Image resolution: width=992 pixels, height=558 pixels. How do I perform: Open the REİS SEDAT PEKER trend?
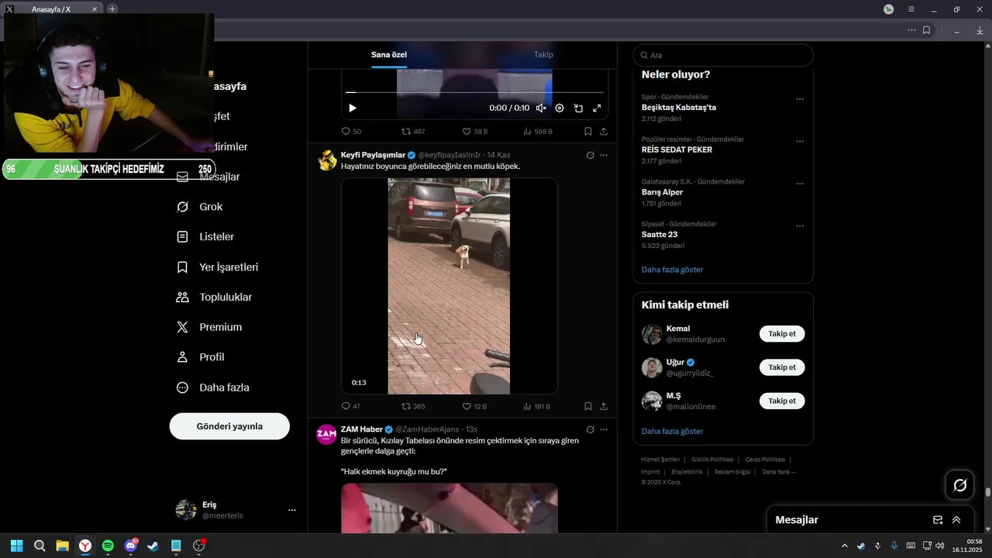click(x=677, y=150)
